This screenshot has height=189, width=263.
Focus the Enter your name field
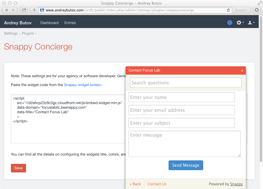pyautogui.click(x=181, y=97)
